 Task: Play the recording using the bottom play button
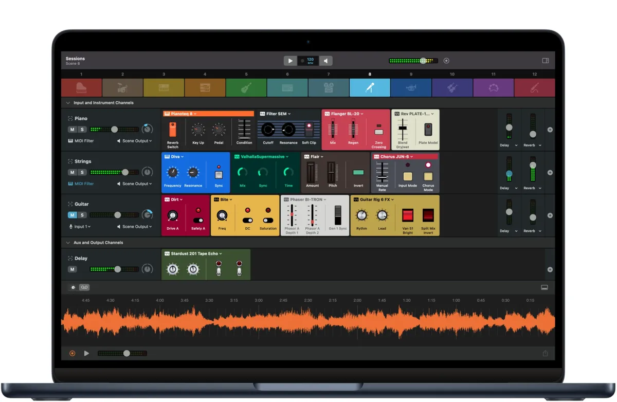86,353
